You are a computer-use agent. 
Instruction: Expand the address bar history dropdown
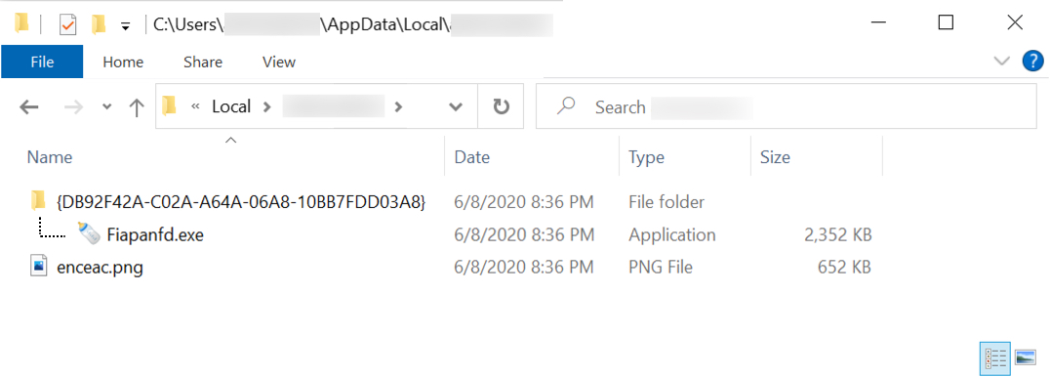pos(456,106)
